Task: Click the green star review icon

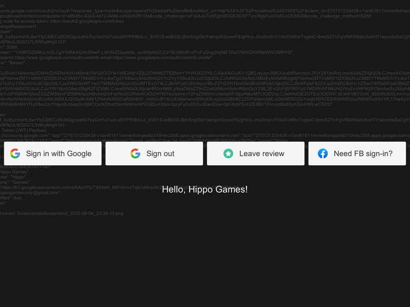Action: coord(228,153)
